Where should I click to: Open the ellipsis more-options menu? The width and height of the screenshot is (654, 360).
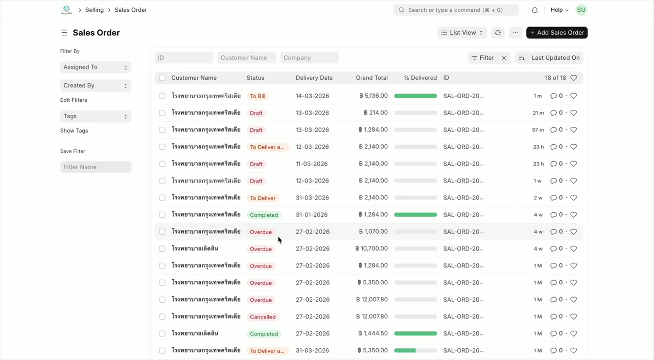[x=515, y=32]
